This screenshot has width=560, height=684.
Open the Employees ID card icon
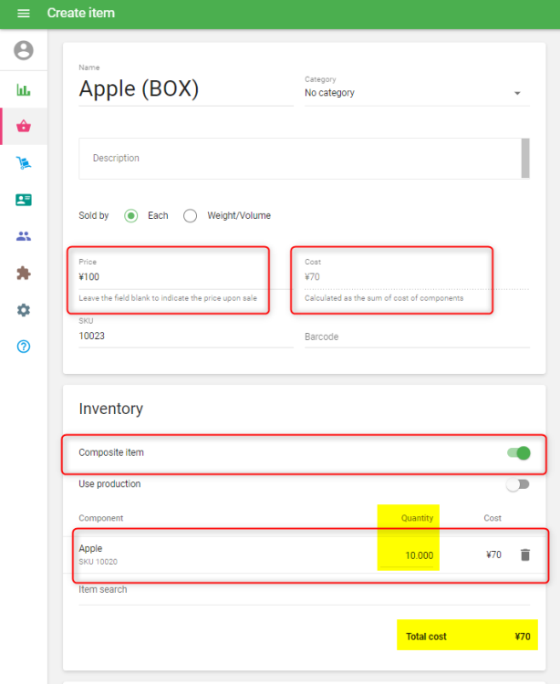pyautogui.click(x=24, y=200)
